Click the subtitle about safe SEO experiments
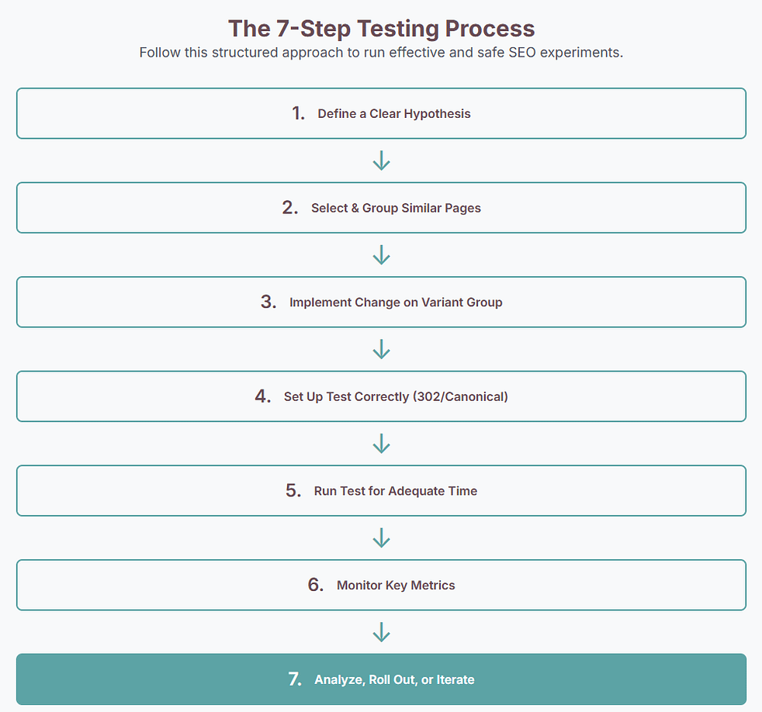This screenshot has height=712, width=762. (x=381, y=54)
